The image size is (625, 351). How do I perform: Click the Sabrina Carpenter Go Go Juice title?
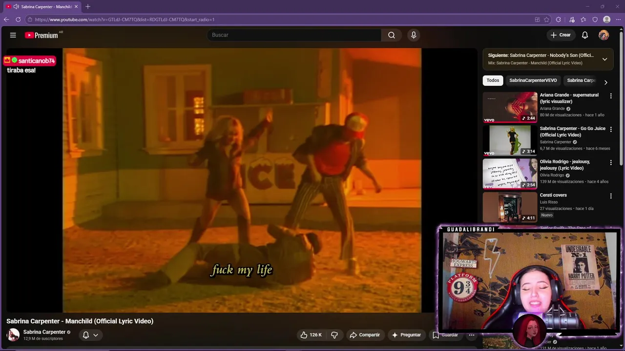pyautogui.click(x=572, y=132)
